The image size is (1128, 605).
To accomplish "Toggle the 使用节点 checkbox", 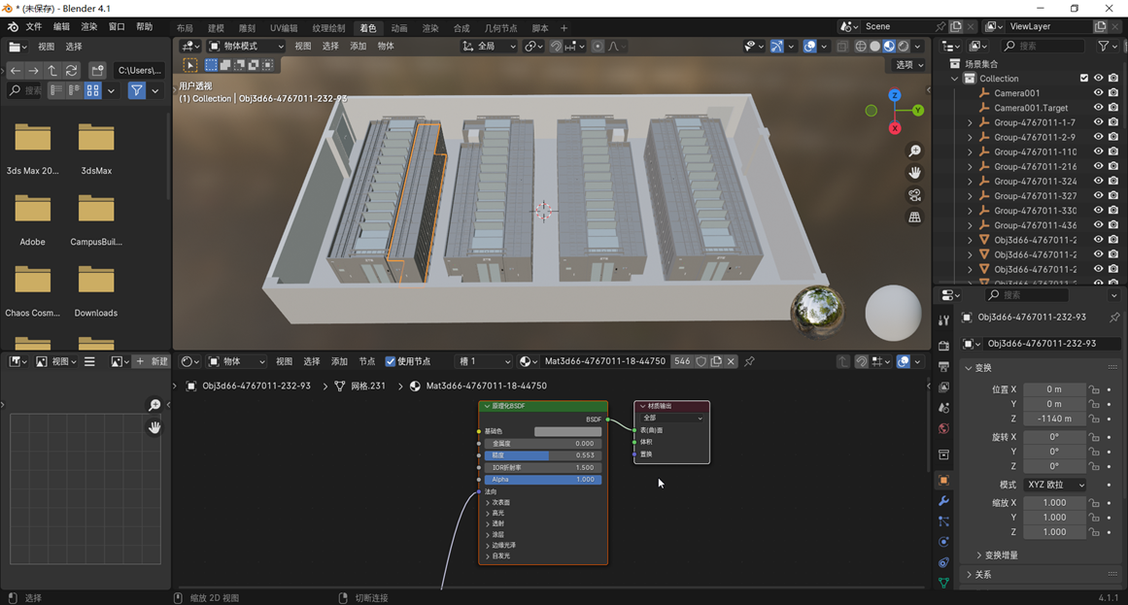I will (x=391, y=361).
